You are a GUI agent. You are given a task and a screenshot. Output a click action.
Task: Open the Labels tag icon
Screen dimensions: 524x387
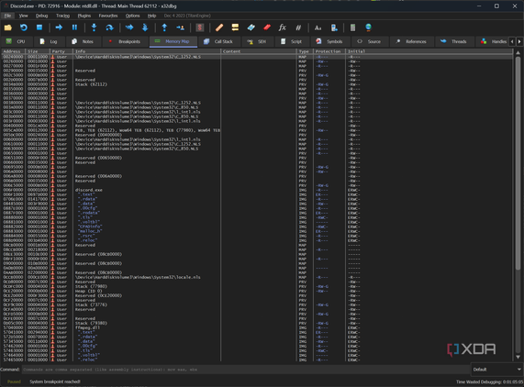click(251, 28)
